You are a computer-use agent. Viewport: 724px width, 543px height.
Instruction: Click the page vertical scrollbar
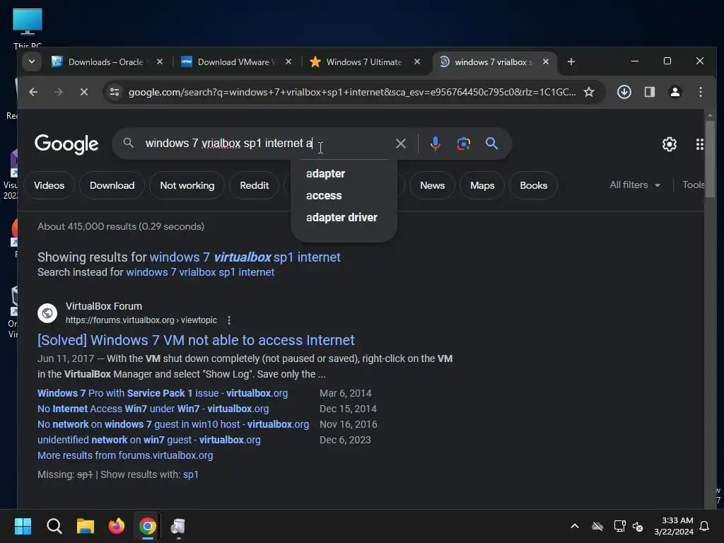tap(710, 158)
